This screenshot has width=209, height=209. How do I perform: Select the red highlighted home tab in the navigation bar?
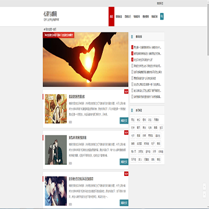tap(111, 16)
